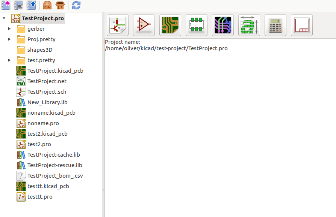
Task: Launch the page layout editor button
Action: point(302,25)
